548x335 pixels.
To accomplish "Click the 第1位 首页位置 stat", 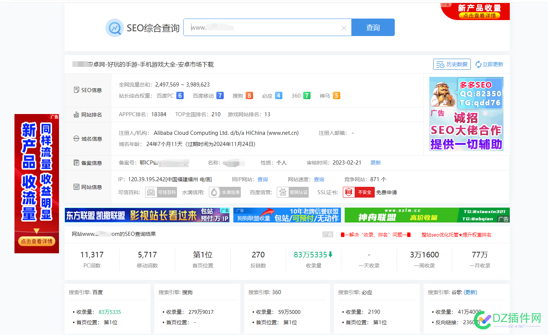I will point(203,255).
